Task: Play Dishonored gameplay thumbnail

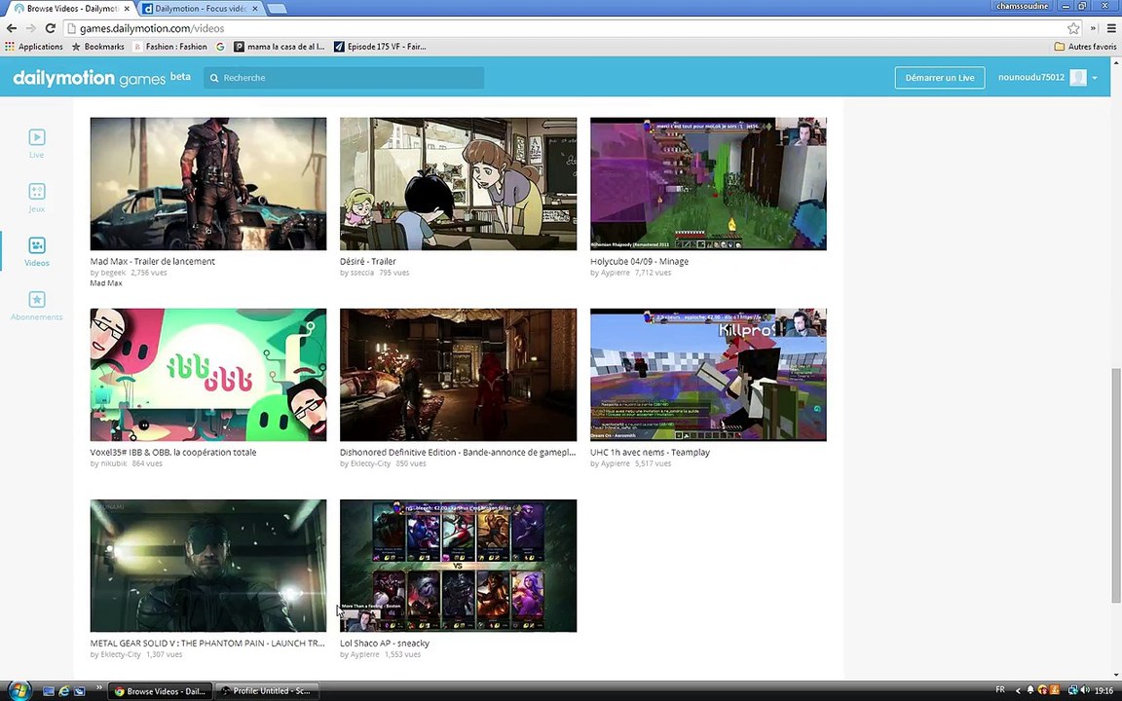Action: 458,375
